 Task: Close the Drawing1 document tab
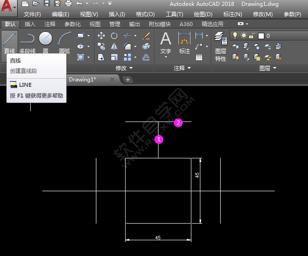(112, 79)
